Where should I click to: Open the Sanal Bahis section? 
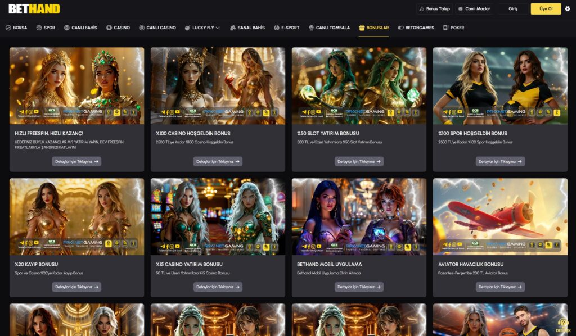[x=247, y=28]
